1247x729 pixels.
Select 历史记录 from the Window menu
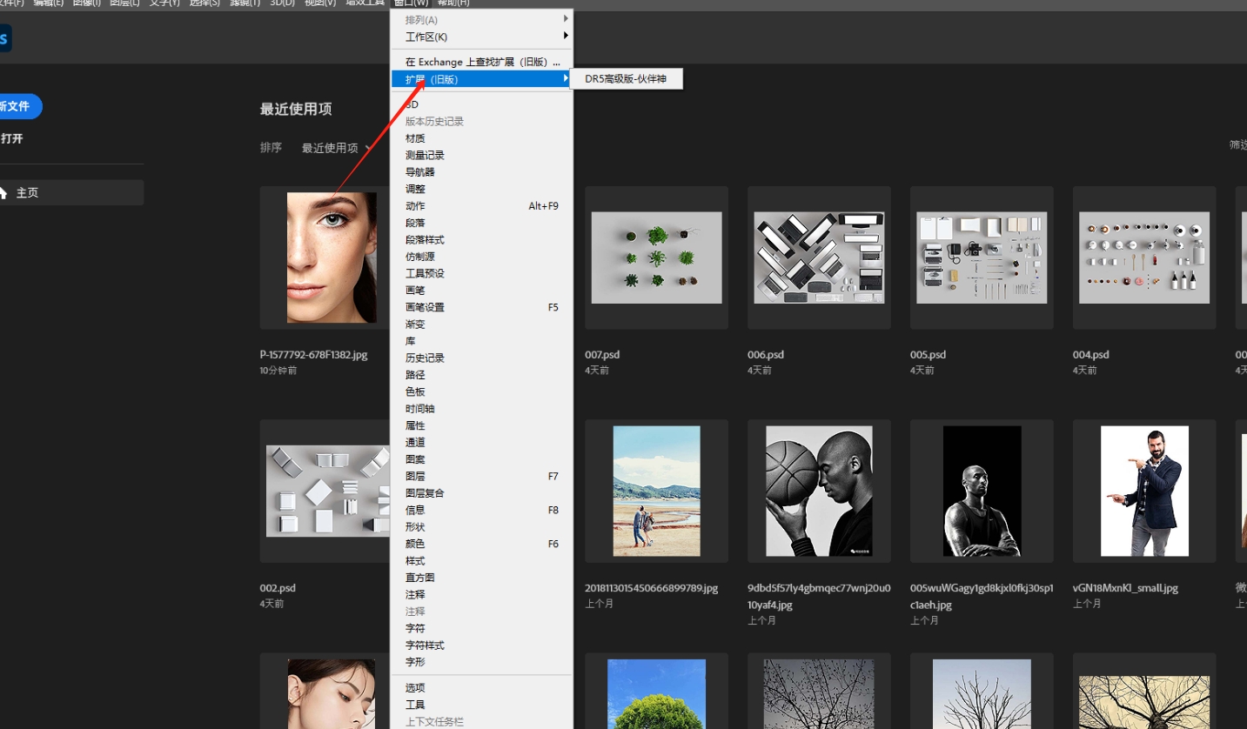425,358
